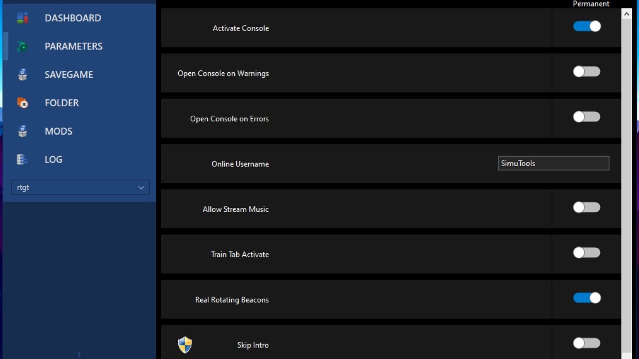The image size is (639, 359).
Task: Turn off Real Rotating Beacons
Action: click(x=587, y=298)
